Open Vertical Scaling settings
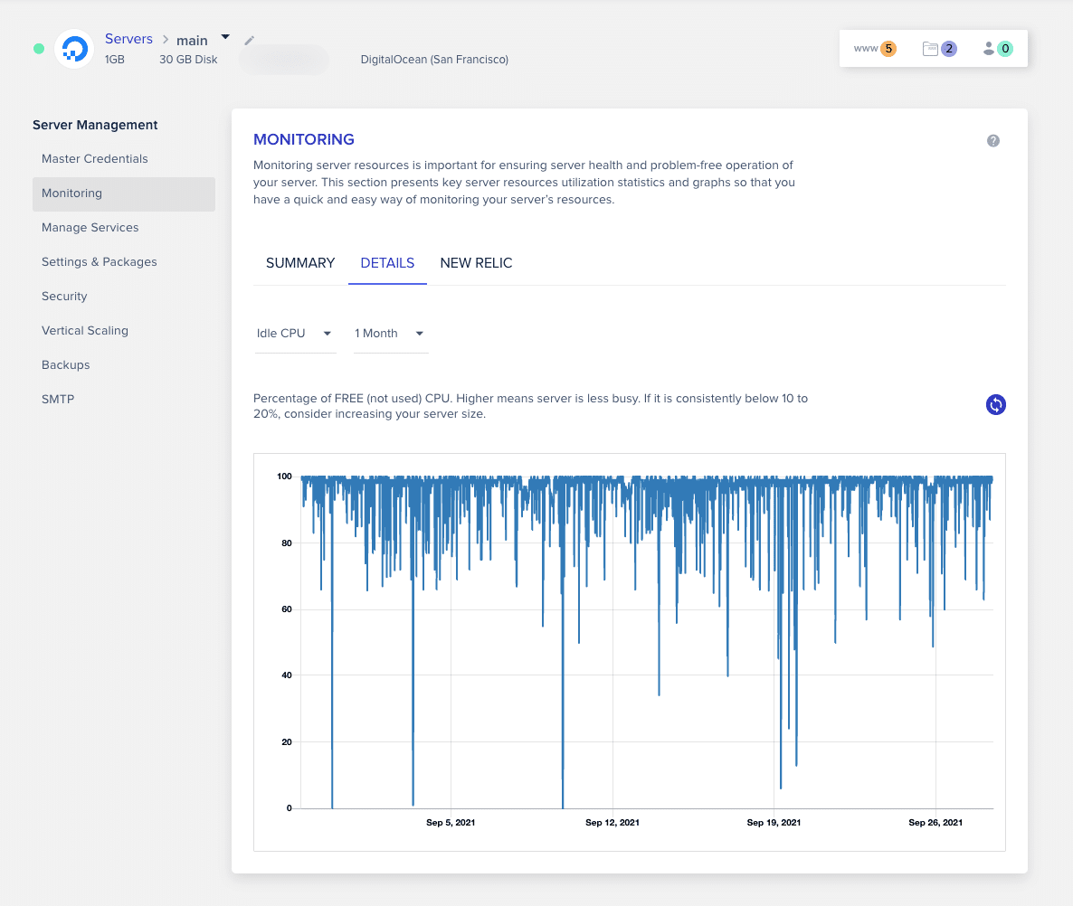 [x=85, y=330]
